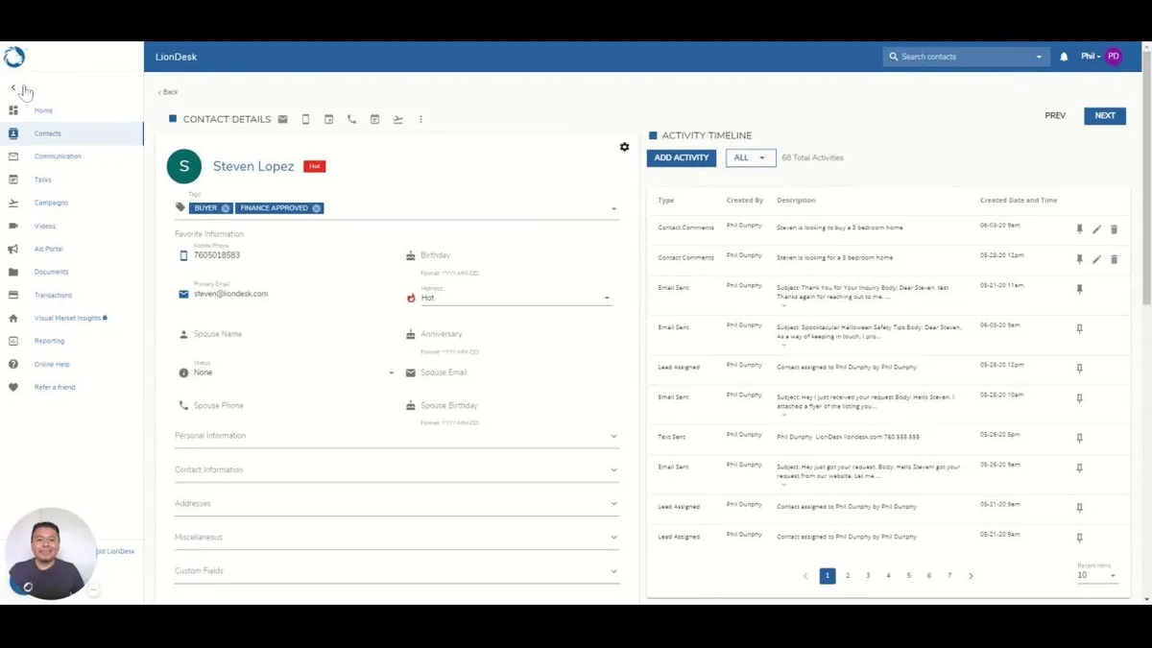Unpin the 'Thank You for Your Inquiry' email
Image resolution: width=1152 pixels, height=648 pixels.
[1079, 289]
